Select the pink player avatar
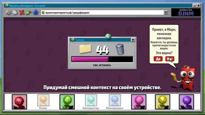This screenshot has height=115, width=205. [x=139, y=102]
